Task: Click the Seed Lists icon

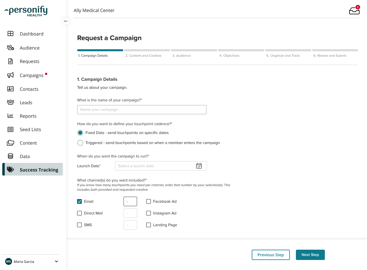Action: (x=10, y=129)
